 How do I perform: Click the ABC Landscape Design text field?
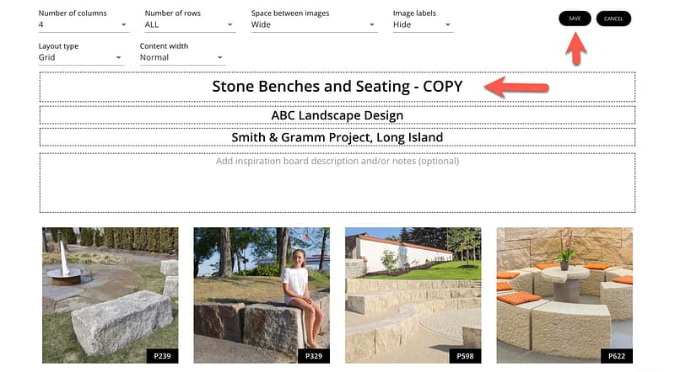(x=337, y=115)
